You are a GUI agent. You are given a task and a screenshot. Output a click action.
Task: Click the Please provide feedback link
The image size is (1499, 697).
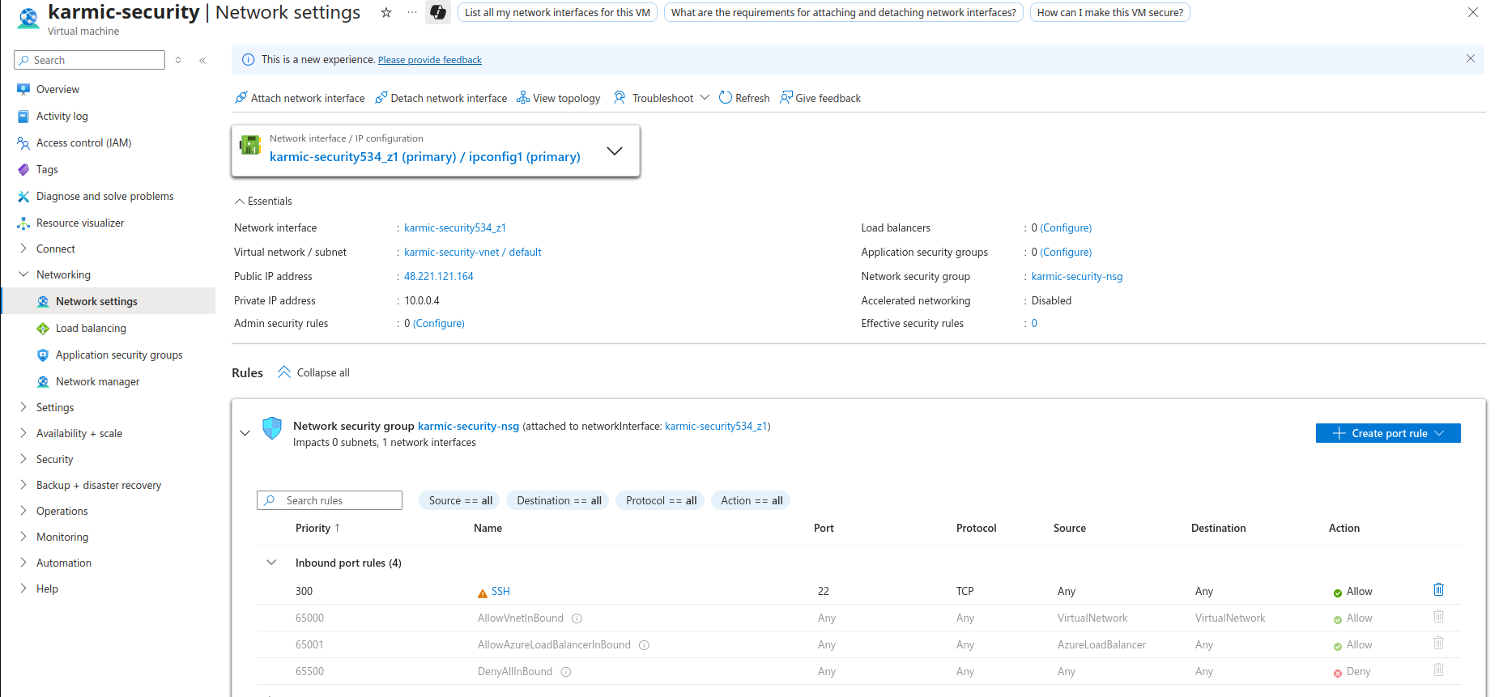(x=429, y=60)
